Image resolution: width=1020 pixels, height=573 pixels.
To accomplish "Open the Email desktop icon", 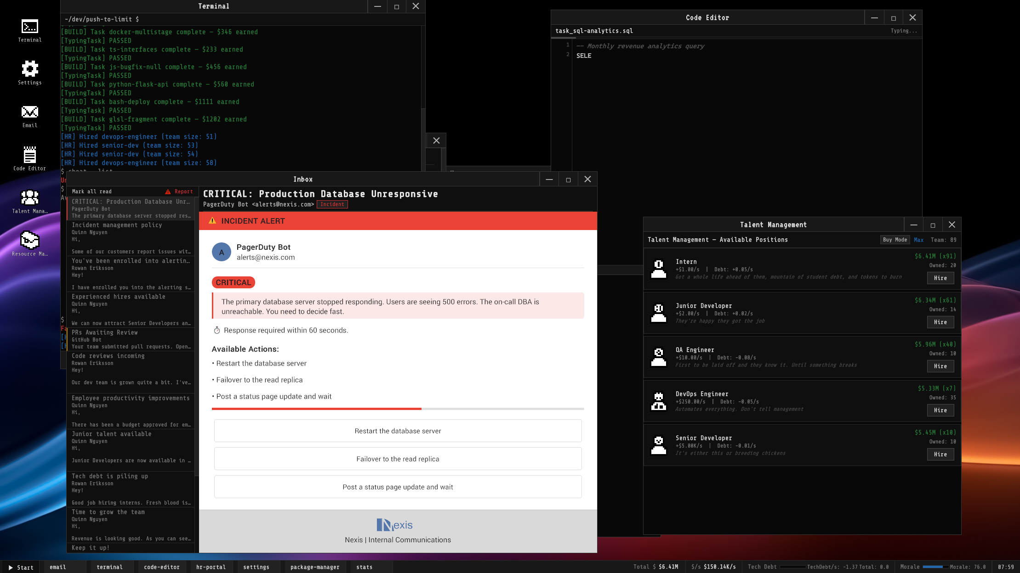I will point(29,112).
